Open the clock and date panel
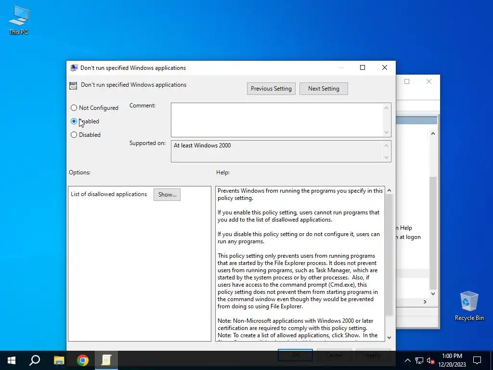The width and height of the screenshot is (493, 370). pos(452,360)
